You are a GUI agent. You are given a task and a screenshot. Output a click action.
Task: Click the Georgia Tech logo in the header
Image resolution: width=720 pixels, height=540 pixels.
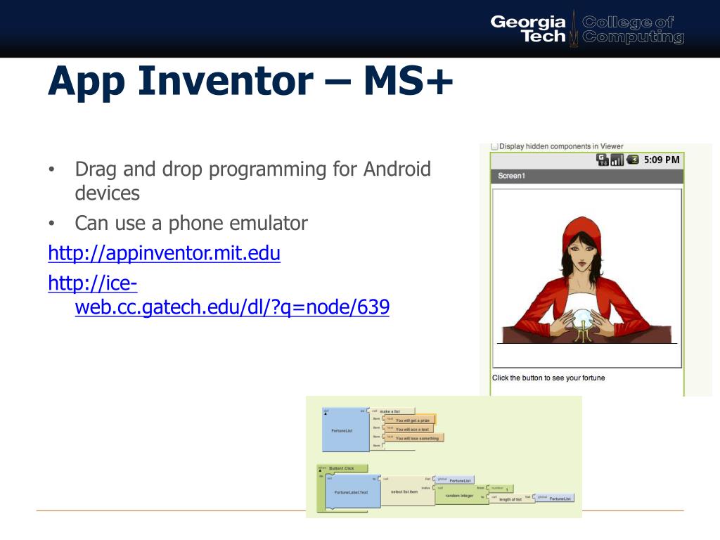pyautogui.click(x=528, y=28)
